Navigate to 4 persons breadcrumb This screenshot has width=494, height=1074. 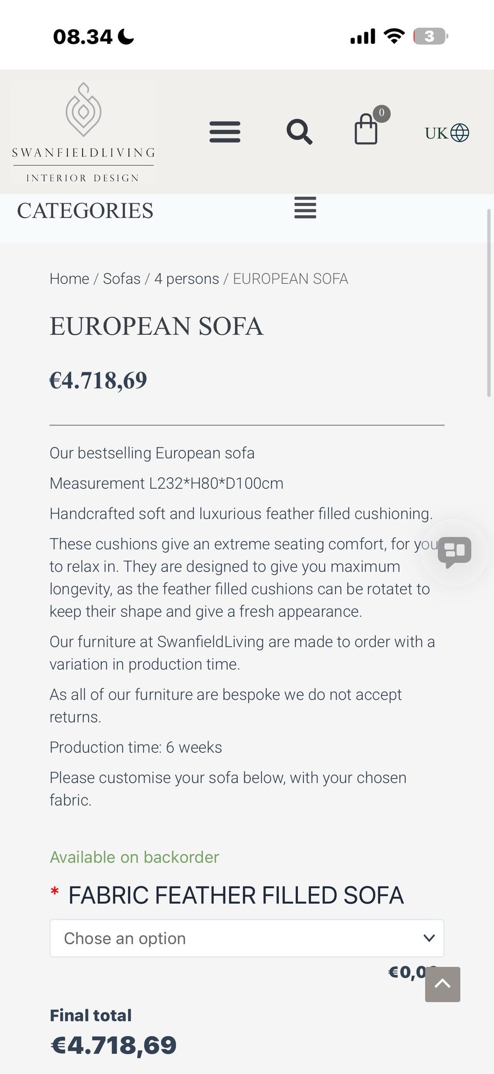(187, 279)
